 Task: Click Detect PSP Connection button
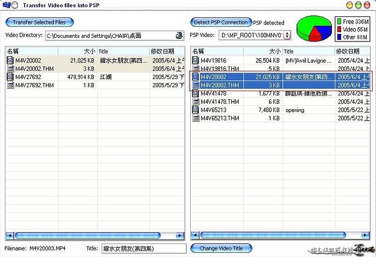coord(221,22)
